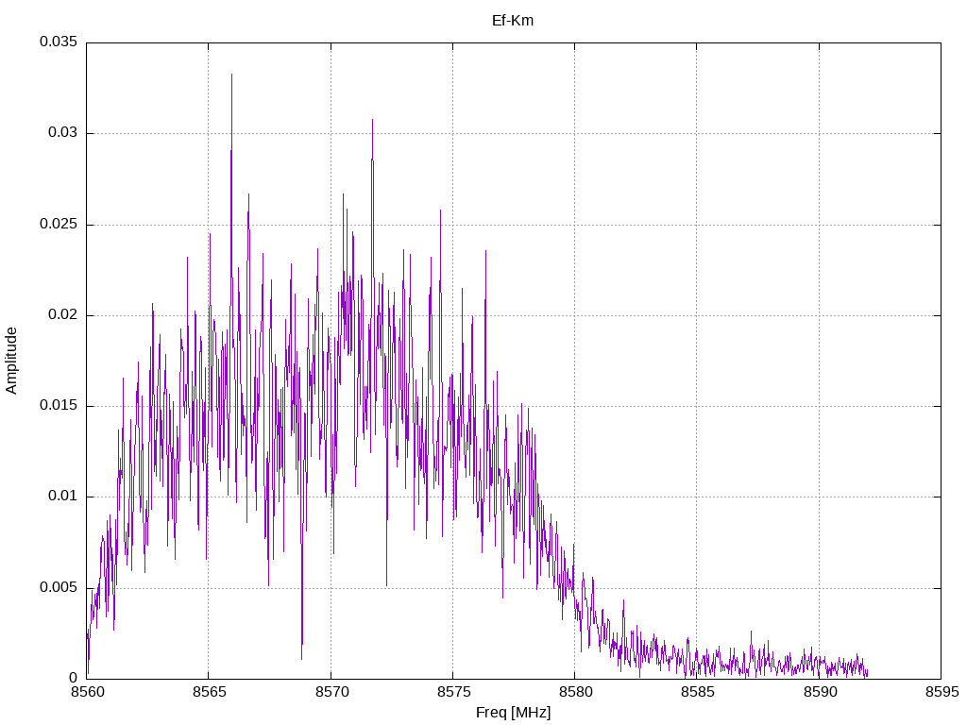Viewport: 967px width, 725px height.
Task: Click y-axis tick value 0.02
Action: click(63, 315)
